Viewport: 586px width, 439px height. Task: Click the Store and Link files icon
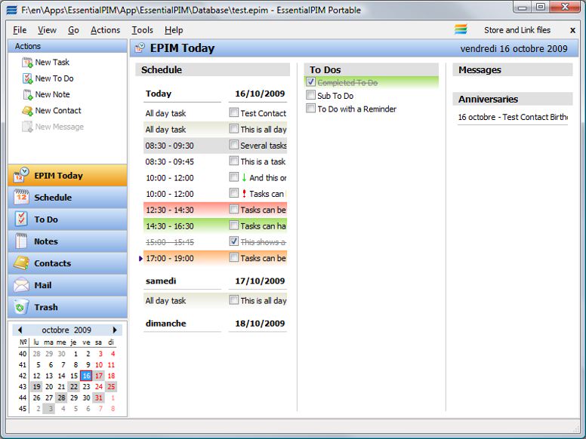point(461,30)
